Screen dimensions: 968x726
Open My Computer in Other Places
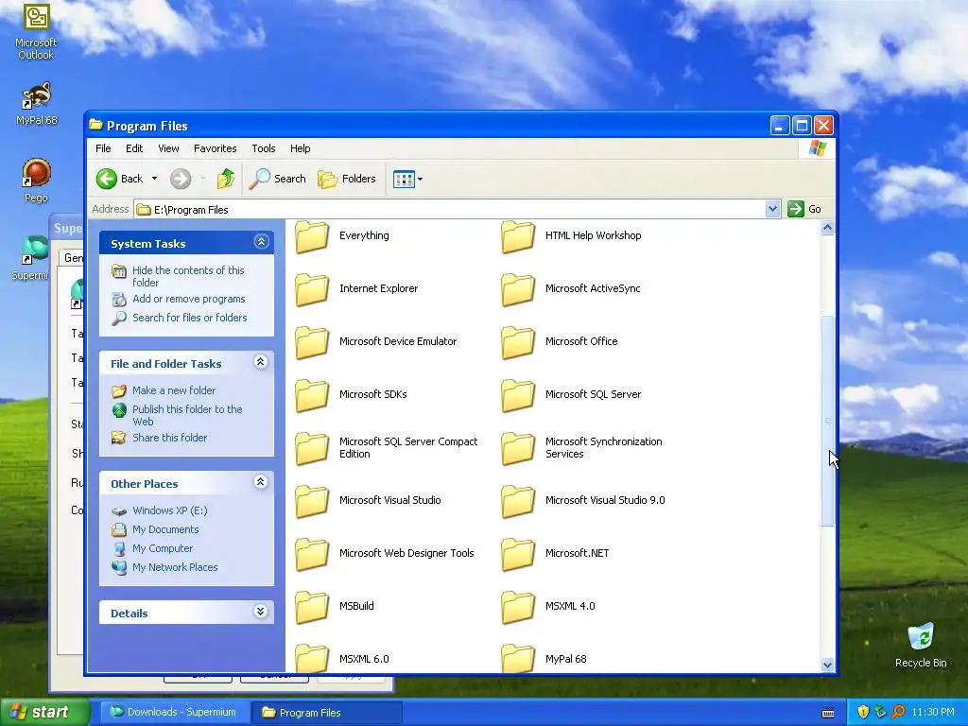pos(163,548)
